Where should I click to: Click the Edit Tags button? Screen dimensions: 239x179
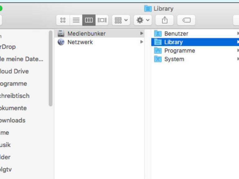pos(186,20)
